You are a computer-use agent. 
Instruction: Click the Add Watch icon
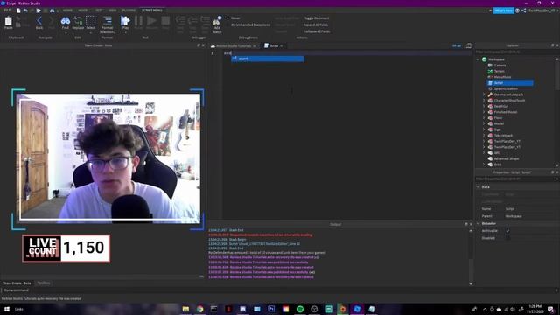click(x=217, y=21)
